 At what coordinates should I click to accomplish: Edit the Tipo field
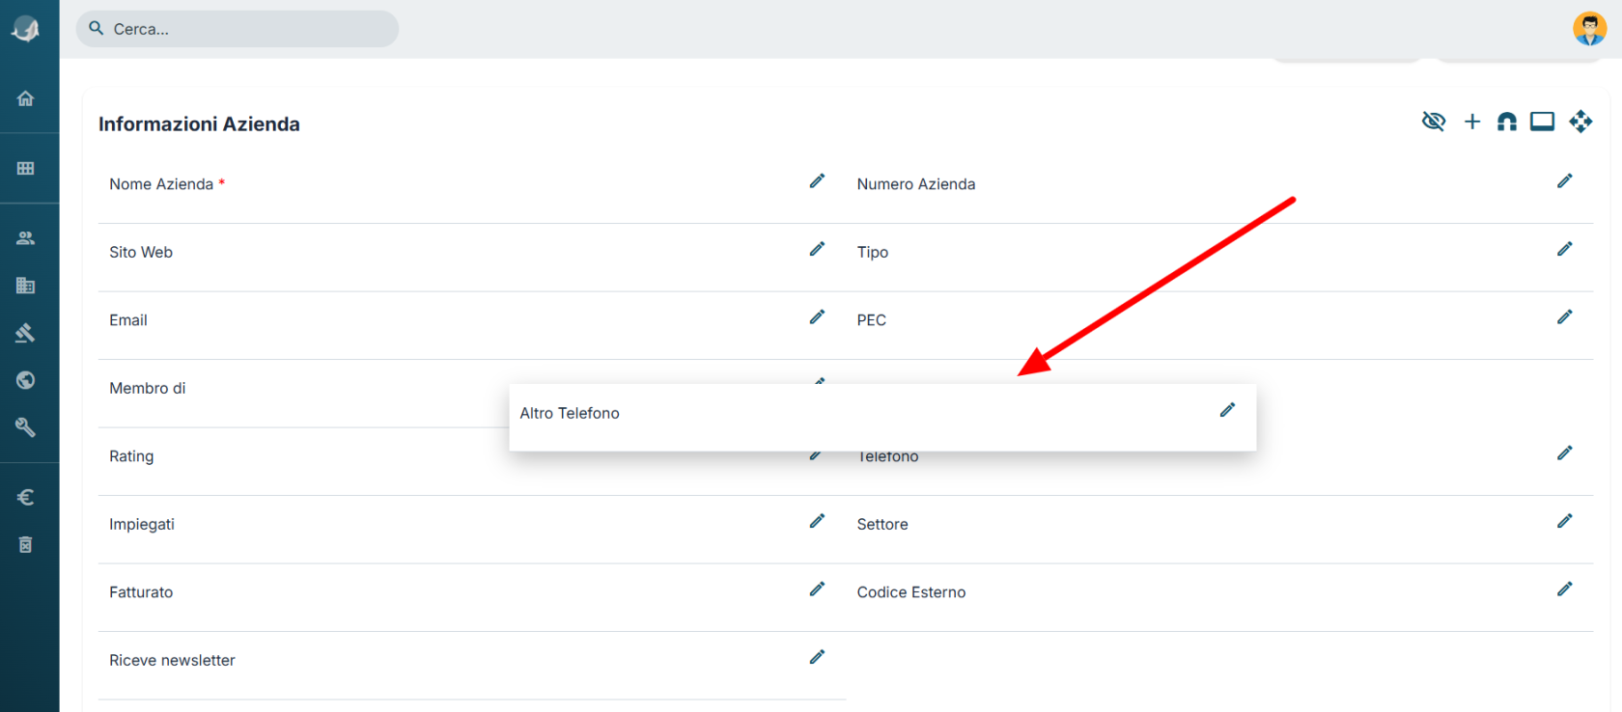(1565, 249)
